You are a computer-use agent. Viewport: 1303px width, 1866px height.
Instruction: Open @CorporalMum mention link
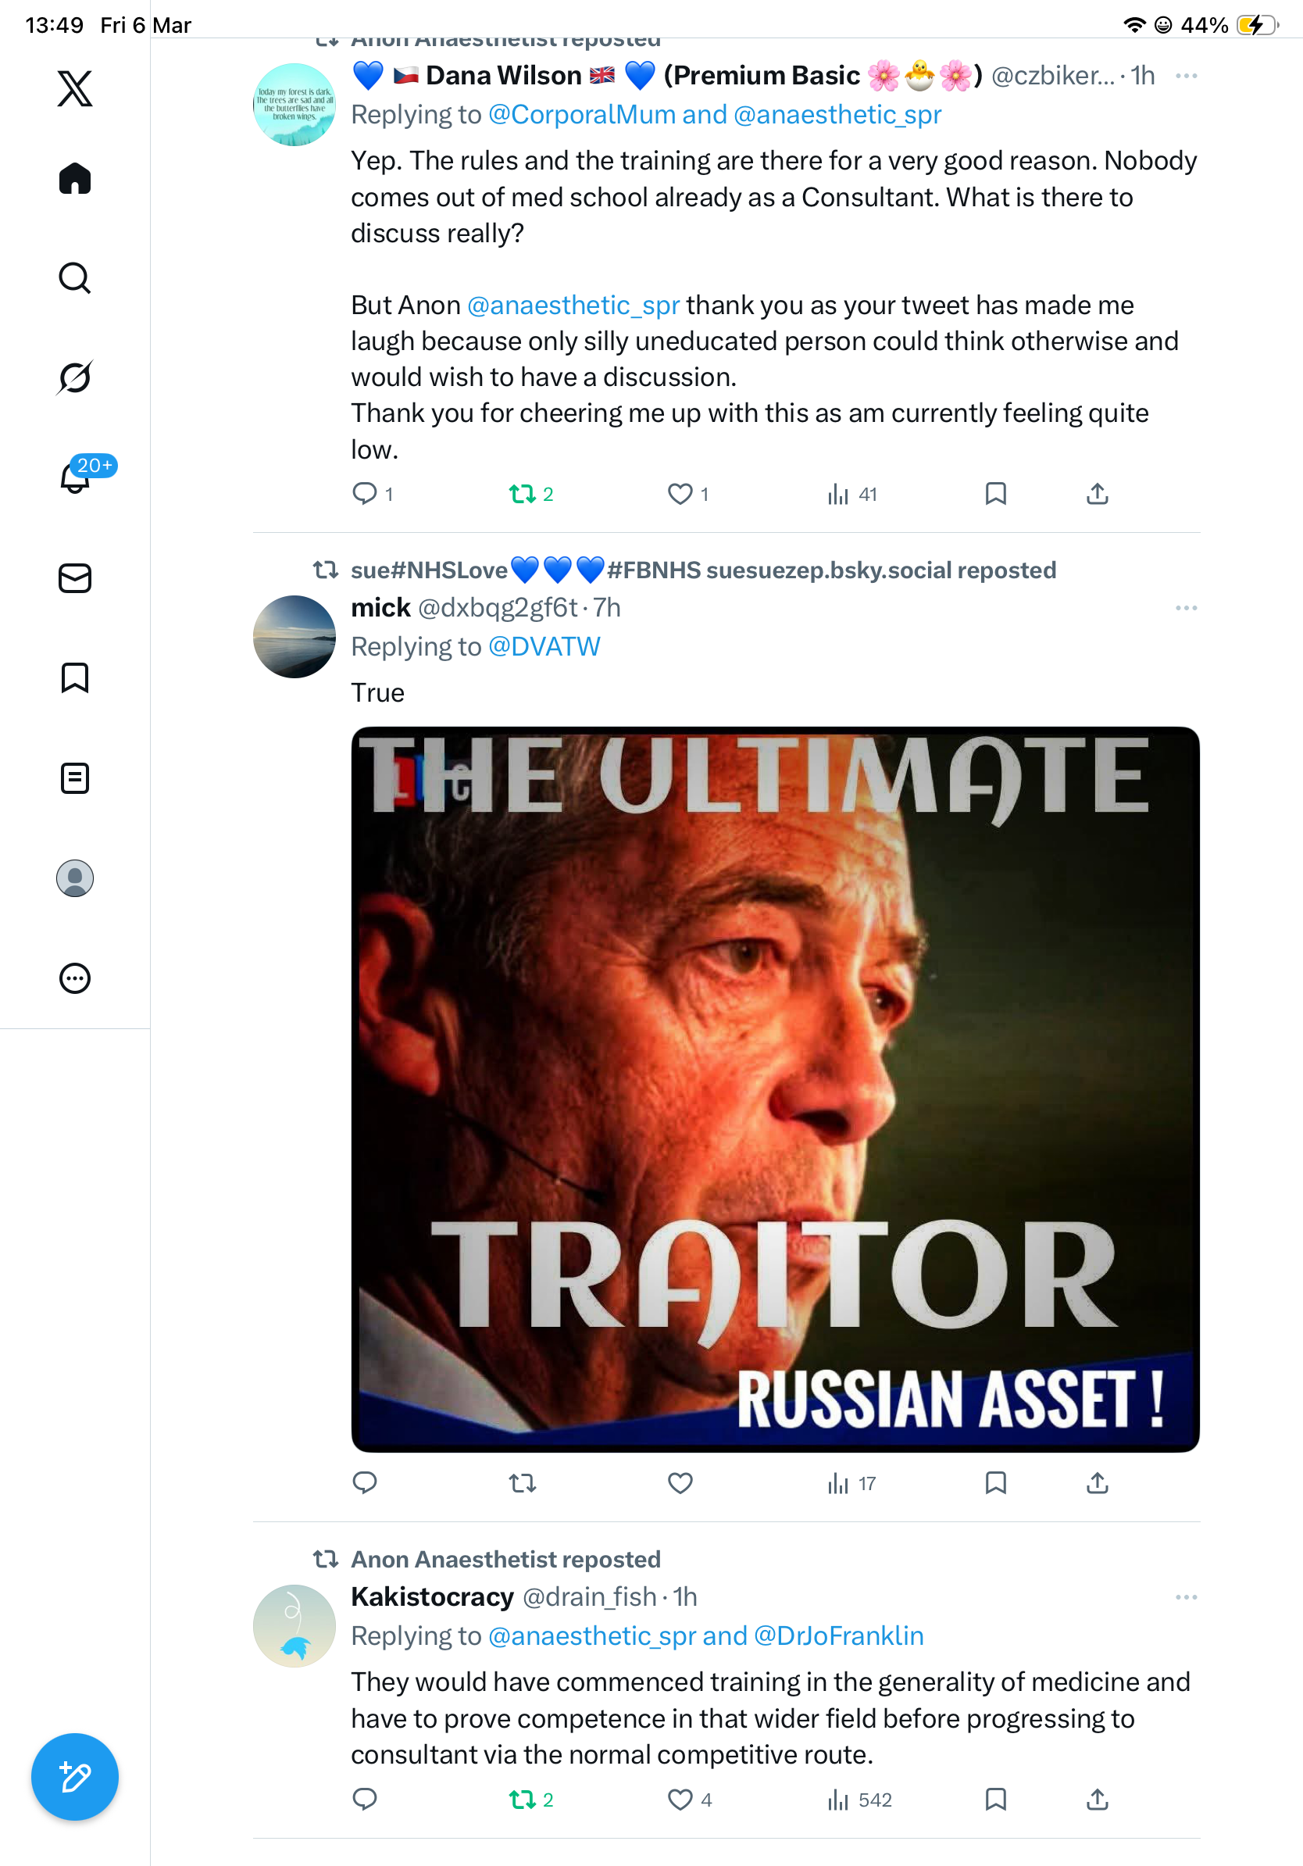coord(582,115)
